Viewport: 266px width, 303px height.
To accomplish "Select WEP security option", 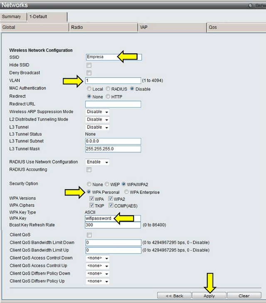I will [107, 184].
